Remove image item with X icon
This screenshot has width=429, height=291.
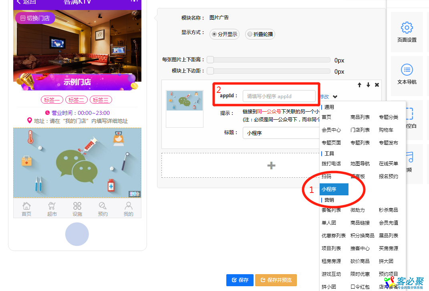pos(377,85)
